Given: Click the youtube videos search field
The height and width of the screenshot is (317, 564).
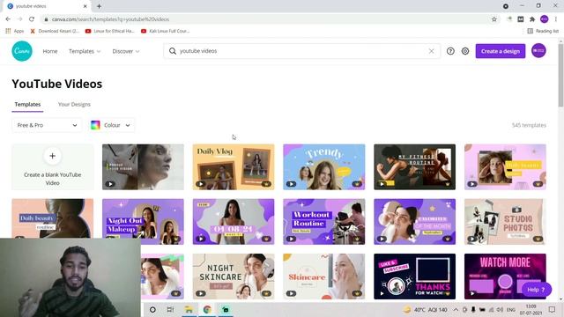Looking at the screenshot, I should pos(301,51).
